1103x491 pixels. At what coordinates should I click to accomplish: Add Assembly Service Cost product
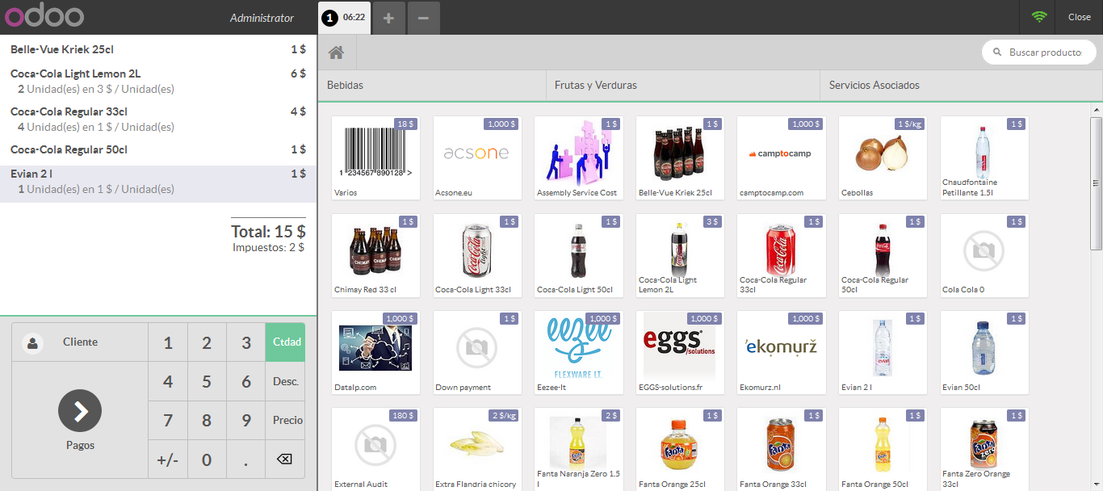(578, 157)
